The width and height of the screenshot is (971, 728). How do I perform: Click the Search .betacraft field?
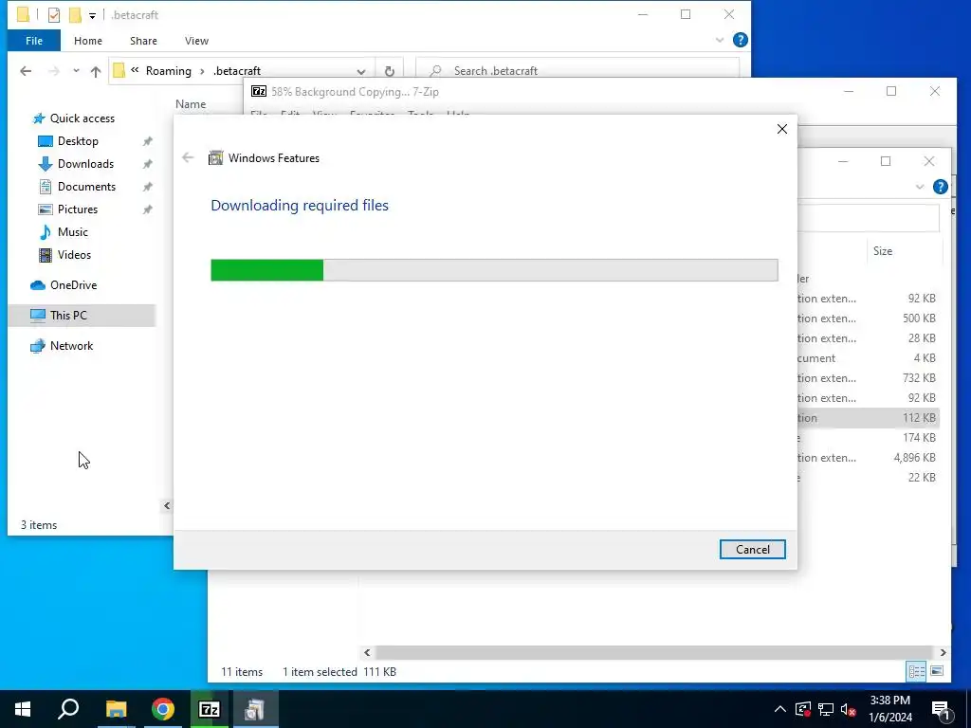pyautogui.click(x=577, y=71)
